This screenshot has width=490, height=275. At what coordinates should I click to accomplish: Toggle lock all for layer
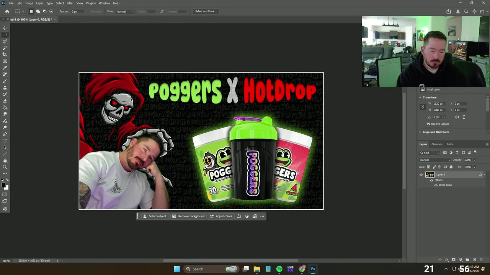click(x=451, y=167)
